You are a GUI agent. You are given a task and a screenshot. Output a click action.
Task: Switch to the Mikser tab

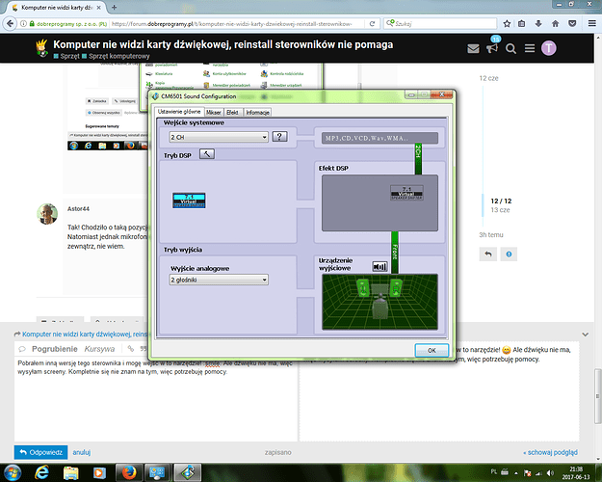point(214,112)
